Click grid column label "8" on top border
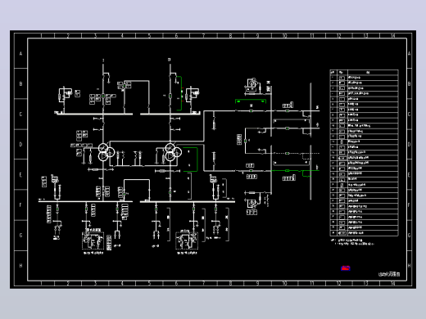Image resolution: width=426 pixels, height=319 pixels. click(230, 36)
